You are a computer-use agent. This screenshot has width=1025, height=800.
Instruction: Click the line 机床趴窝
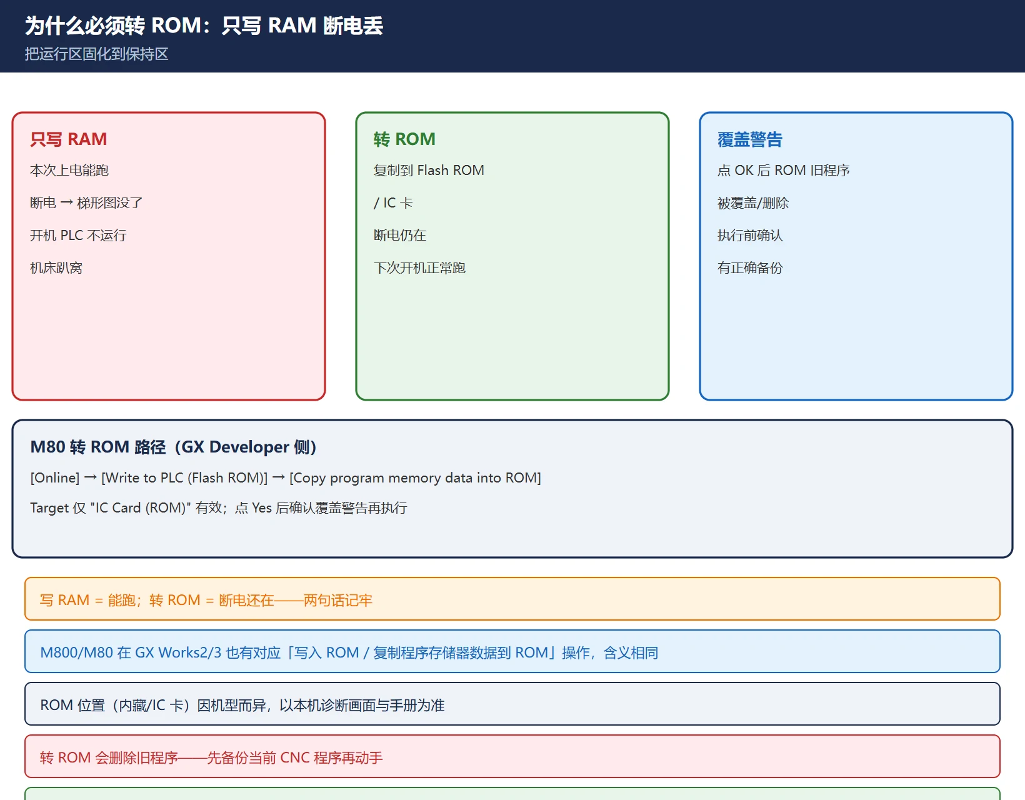point(56,267)
